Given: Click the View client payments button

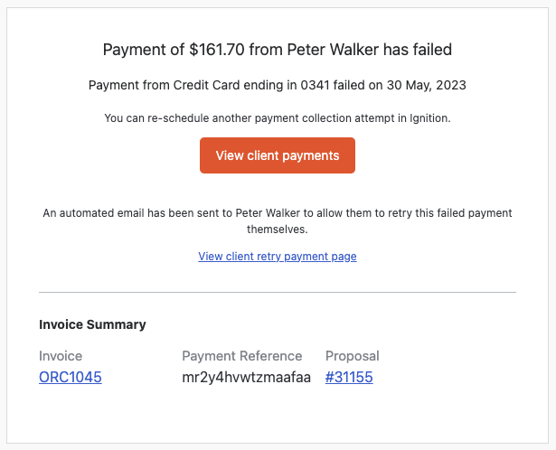Looking at the screenshot, I should (278, 155).
